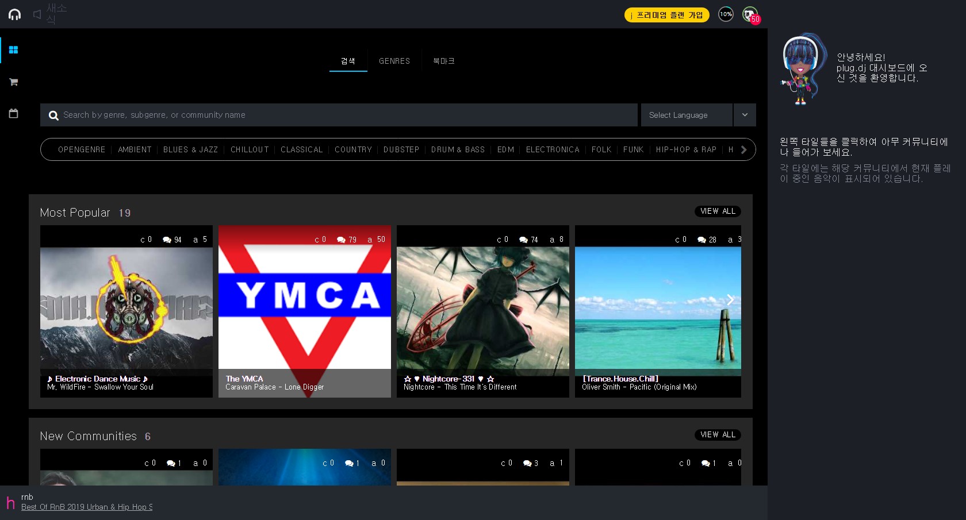The image size is (966, 520).
Task: Open the dashboard grid icon in sidebar
Action: (x=14, y=50)
